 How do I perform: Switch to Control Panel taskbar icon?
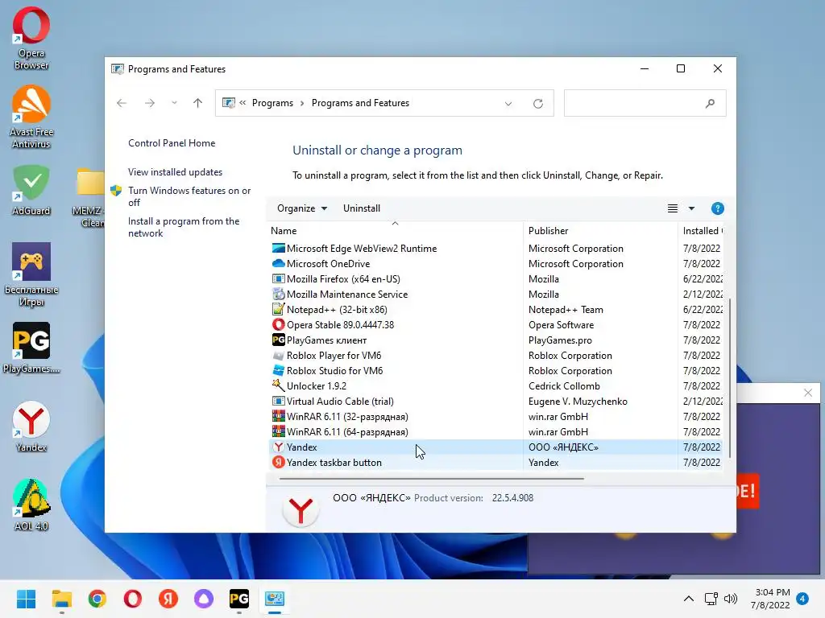coord(275,599)
